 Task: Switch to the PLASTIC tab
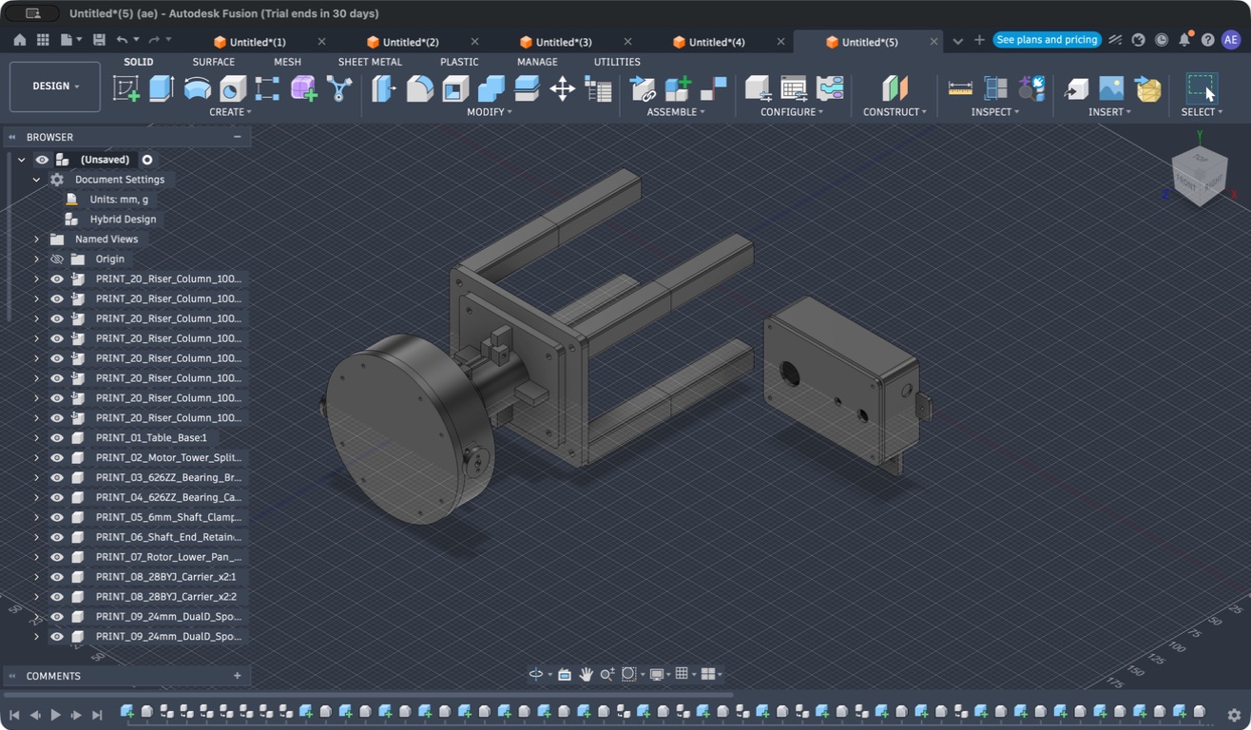coord(459,62)
